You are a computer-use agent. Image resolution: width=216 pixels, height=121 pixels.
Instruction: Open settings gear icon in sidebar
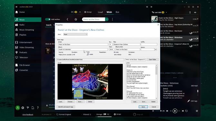coord(23,108)
